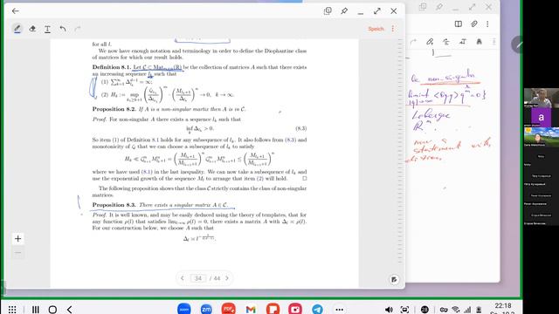
Task: Click the Definition 8.1 heading text
Action: click(x=112, y=67)
